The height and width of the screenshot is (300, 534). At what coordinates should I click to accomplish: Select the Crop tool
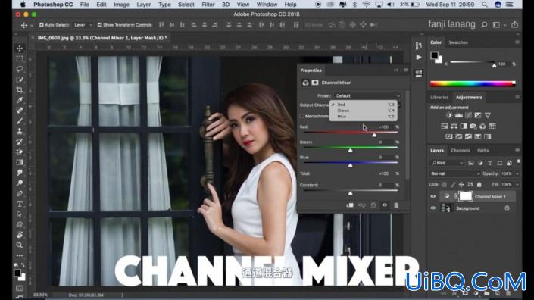click(20, 89)
